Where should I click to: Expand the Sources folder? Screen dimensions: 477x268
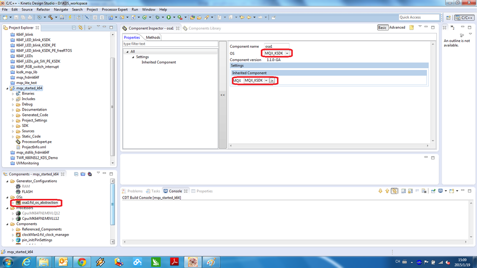point(13,131)
